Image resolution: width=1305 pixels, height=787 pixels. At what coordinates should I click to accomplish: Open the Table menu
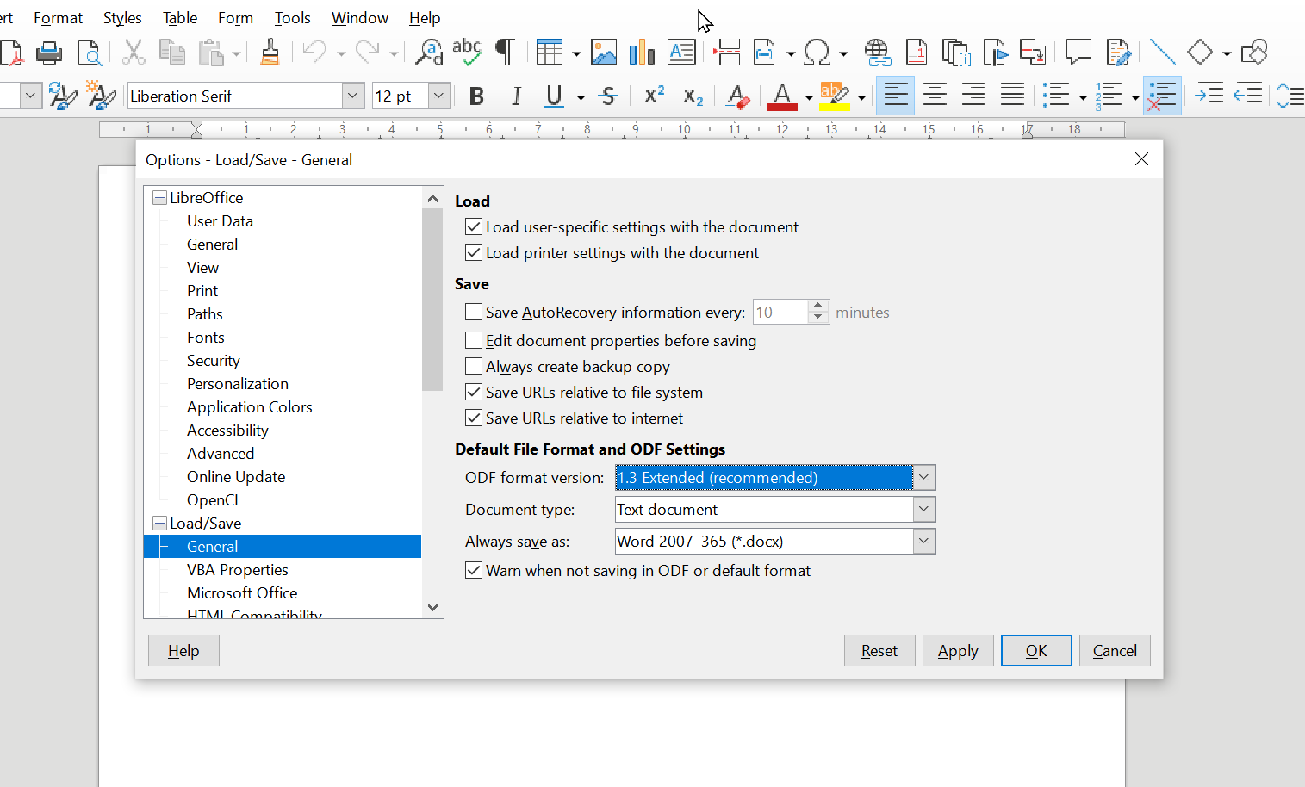pyautogui.click(x=180, y=17)
